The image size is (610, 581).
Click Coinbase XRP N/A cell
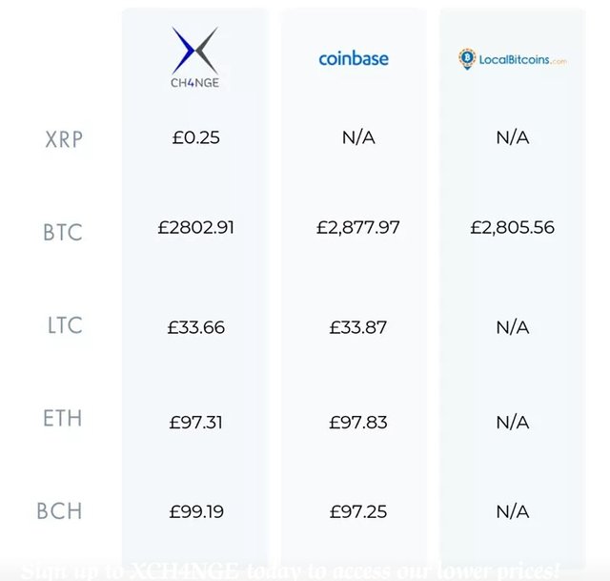pyautogui.click(x=358, y=137)
